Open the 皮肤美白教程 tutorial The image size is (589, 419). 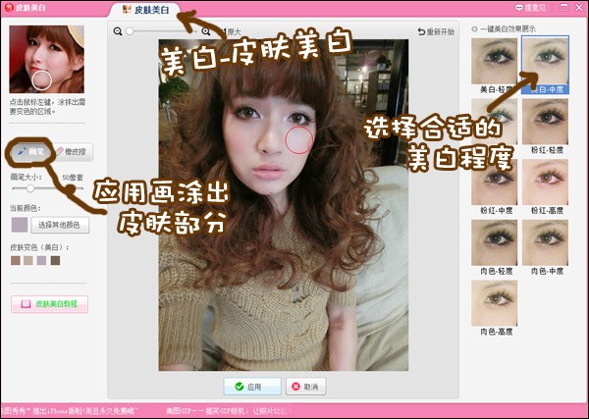50,304
